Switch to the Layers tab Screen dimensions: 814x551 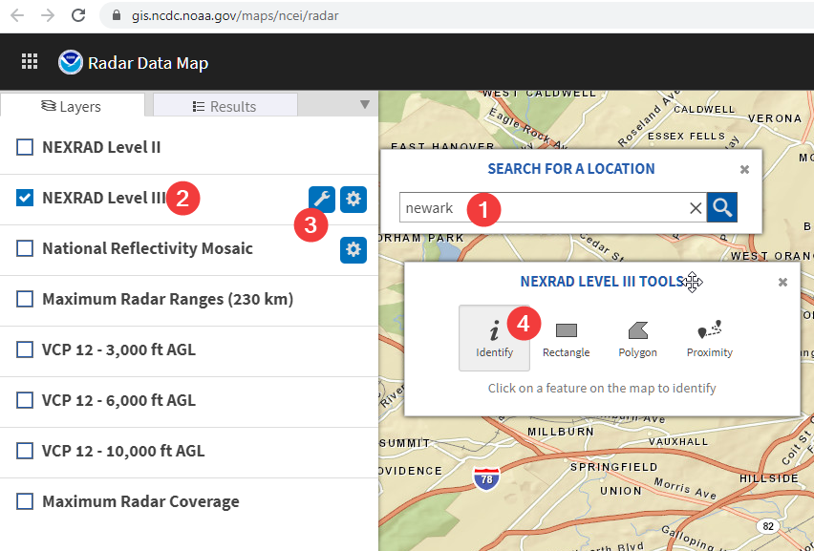pos(73,105)
